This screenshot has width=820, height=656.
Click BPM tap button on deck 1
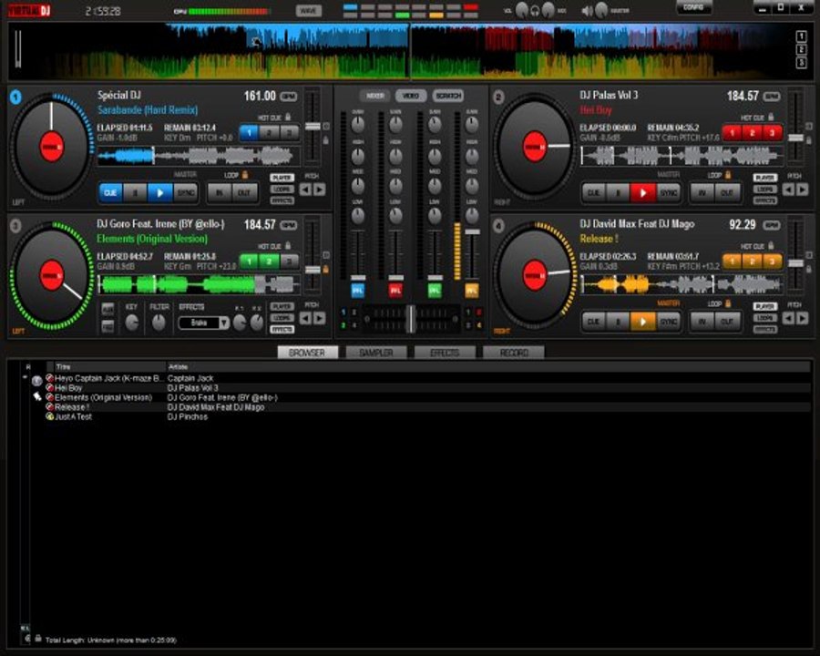pyautogui.click(x=289, y=97)
